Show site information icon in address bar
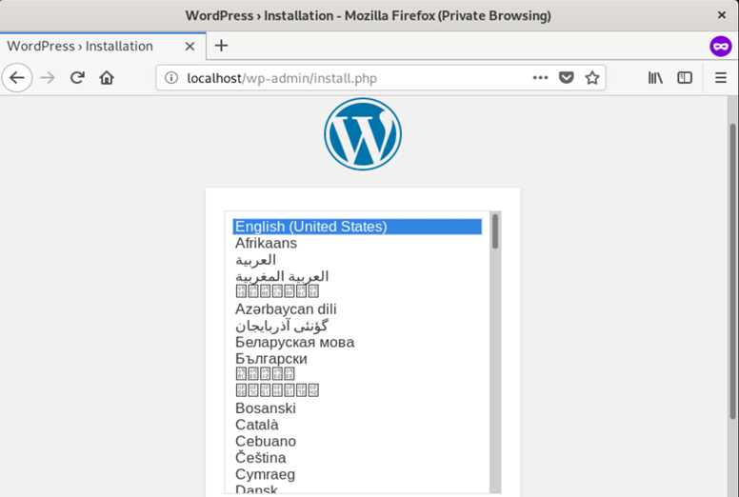This screenshot has width=739, height=497. 171,78
